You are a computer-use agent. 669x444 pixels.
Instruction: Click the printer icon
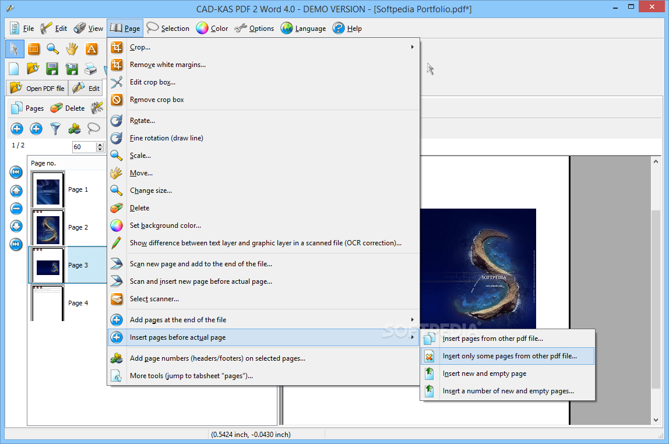pyautogui.click(x=90, y=69)
